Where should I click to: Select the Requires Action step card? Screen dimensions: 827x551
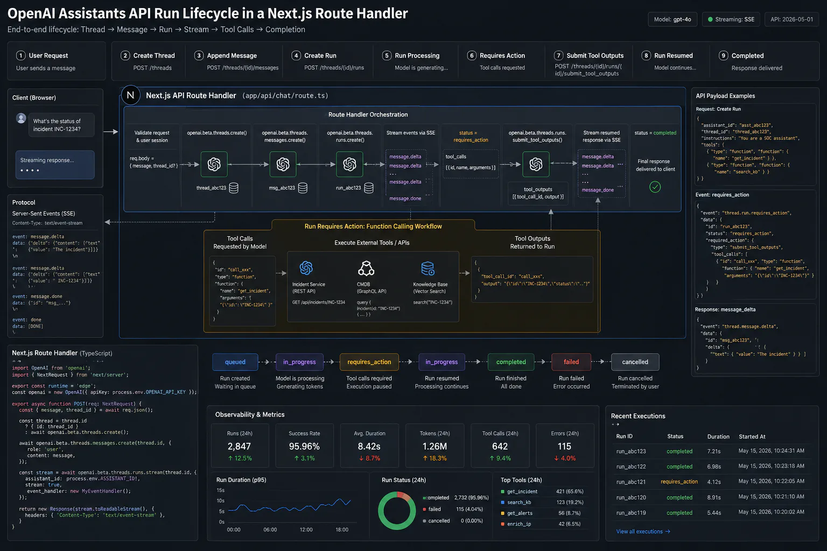point(502,61)
